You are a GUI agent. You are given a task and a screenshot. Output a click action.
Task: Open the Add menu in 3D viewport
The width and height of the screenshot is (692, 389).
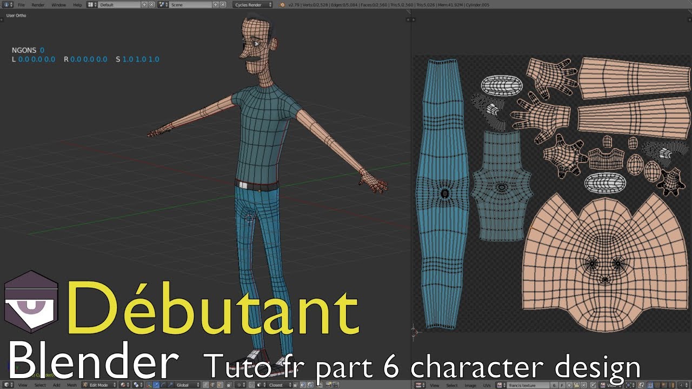pyautogui.click(x=56, y=385)
